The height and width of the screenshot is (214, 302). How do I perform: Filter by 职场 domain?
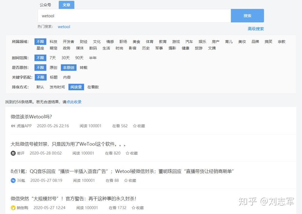coord(123,42)
